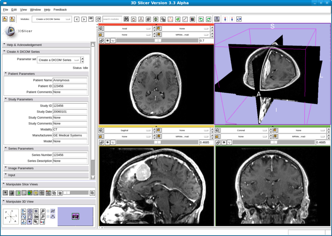This screenshot has width=332, height=236.
Task: Toggle the eye visibility icon in Sagittal viewer
Action: click(107, 142)
